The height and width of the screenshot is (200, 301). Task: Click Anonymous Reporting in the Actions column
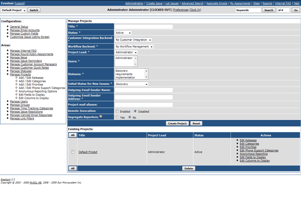click(253, 154)
